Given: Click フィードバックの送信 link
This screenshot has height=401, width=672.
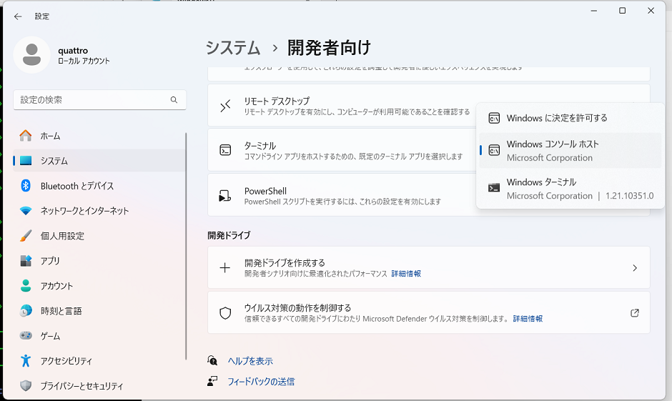Looking at the screenshot, I should click(260, 382).
